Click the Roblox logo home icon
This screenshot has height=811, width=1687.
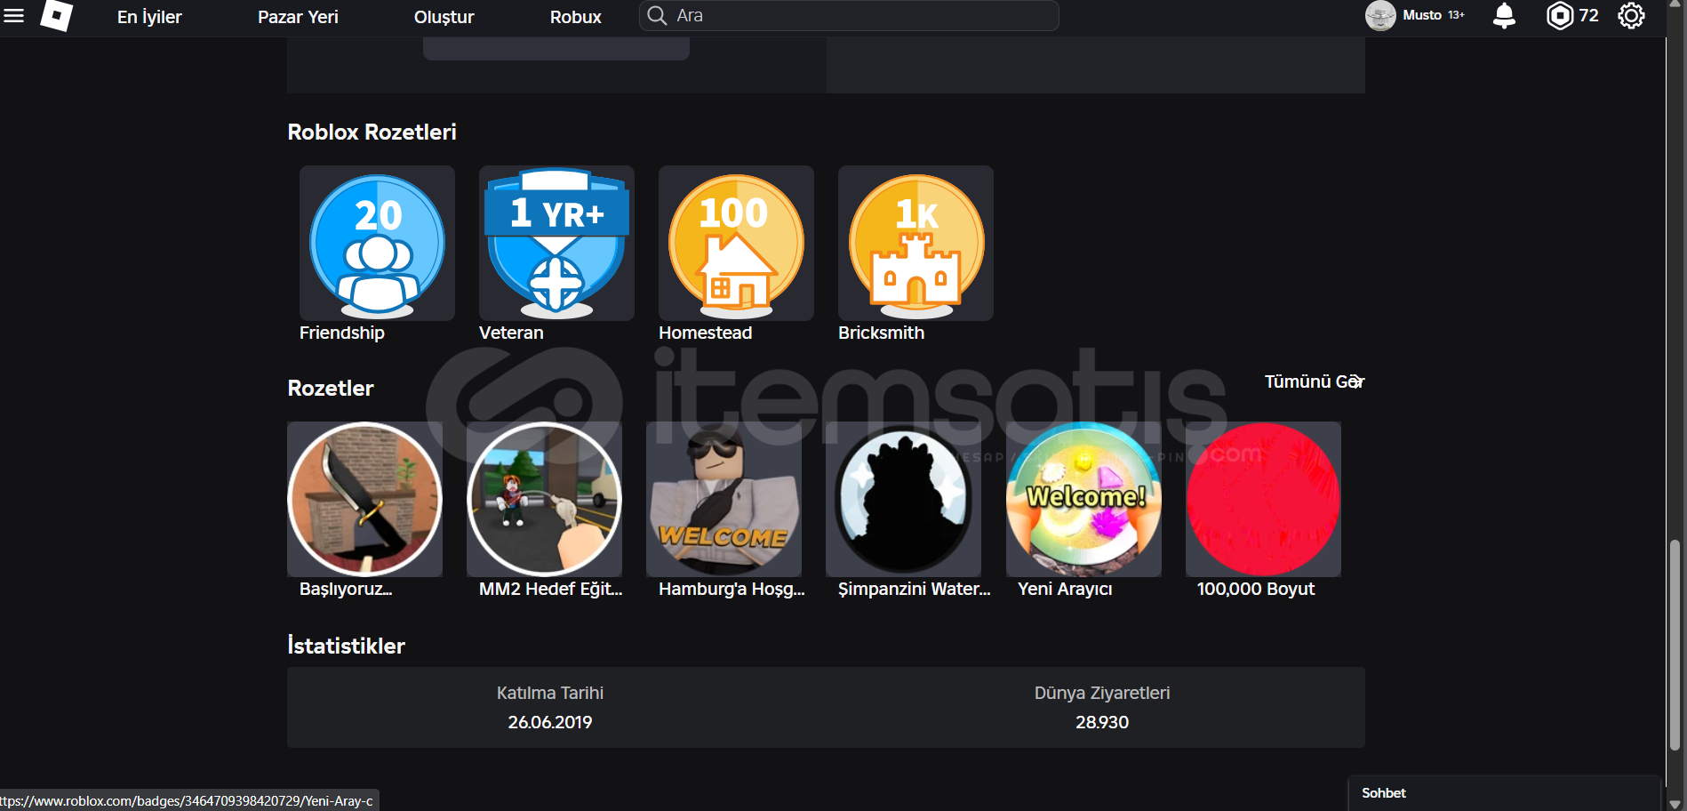[57, 15]
